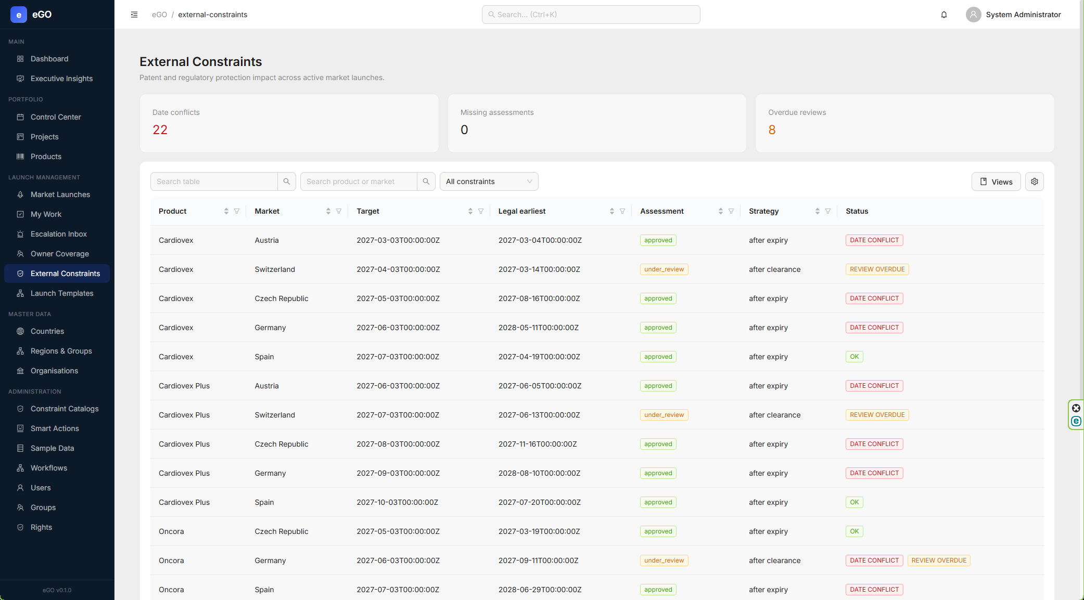
Task: Click the product or market search magnifier
Action: [426, 181]
